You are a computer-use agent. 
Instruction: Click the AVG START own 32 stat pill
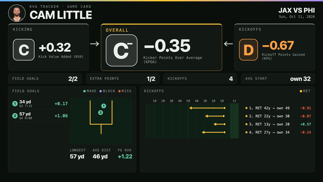pos(278,78)
